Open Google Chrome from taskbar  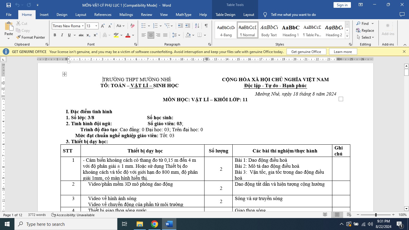[154, 224]
